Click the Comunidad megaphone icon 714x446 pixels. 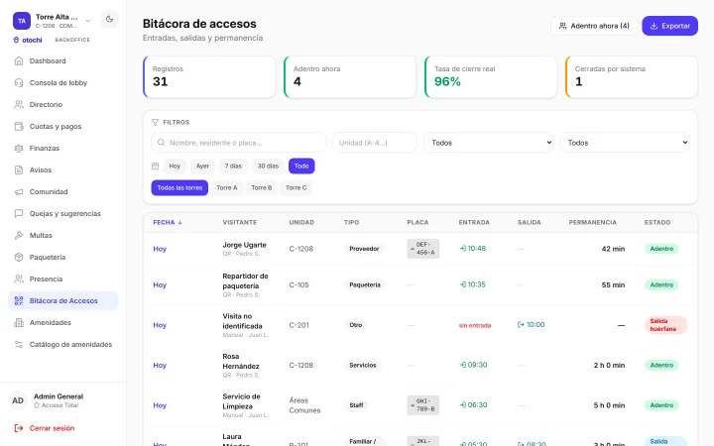19,192
